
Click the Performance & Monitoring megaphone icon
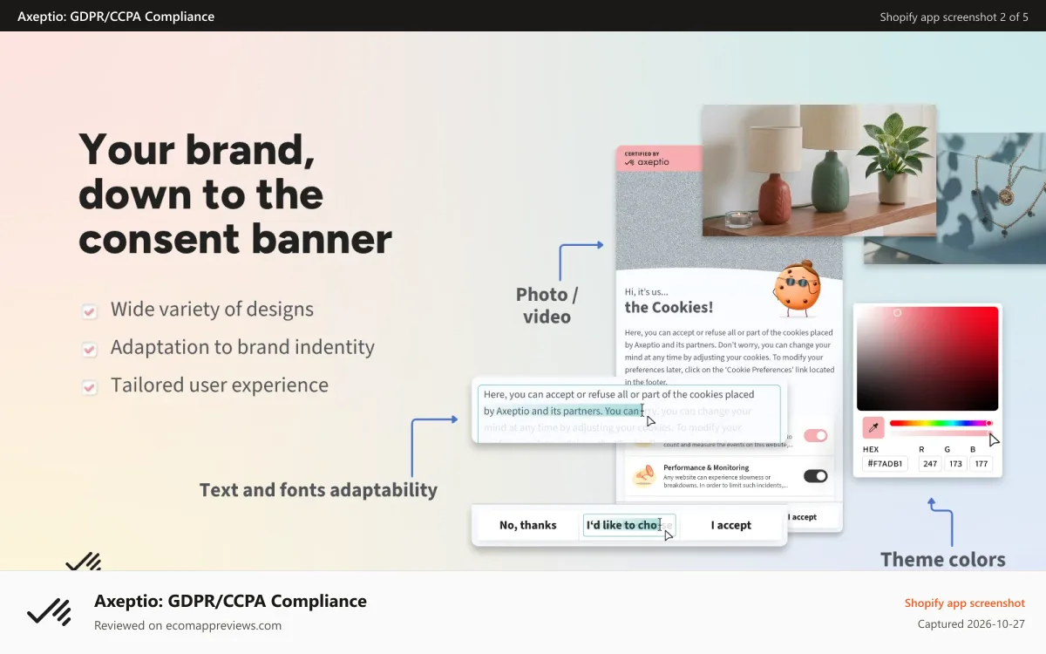click(644, 474)
